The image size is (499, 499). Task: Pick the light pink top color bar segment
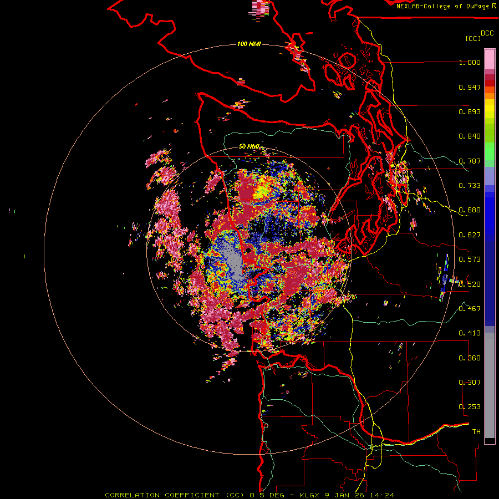(x=490, y=59)
